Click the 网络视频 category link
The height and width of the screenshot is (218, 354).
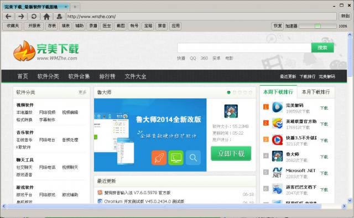pyautogui.click(x=47, y=112)
